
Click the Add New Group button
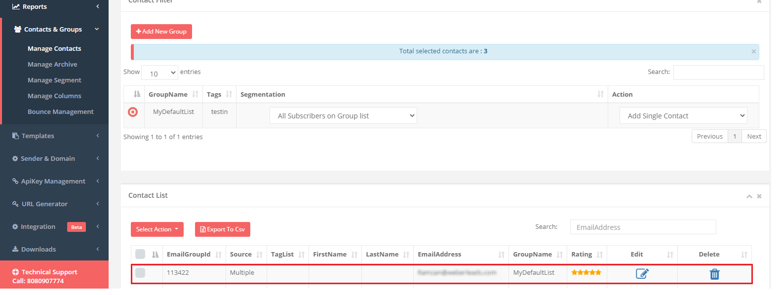(161, 32)
